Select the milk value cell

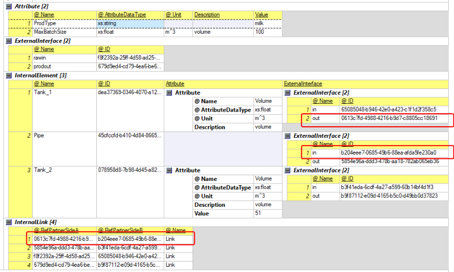click(x=267, y=24)
